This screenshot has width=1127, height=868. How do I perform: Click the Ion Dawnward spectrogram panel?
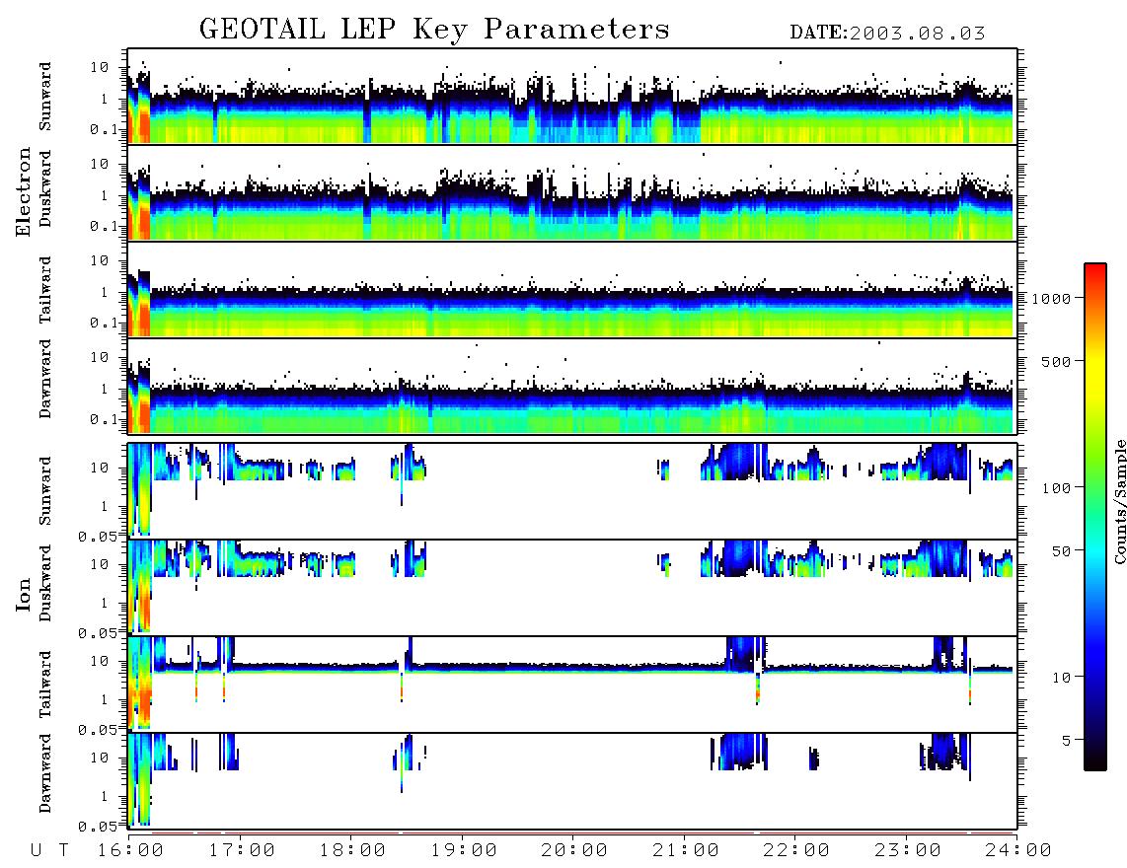(x=572, y=781)
